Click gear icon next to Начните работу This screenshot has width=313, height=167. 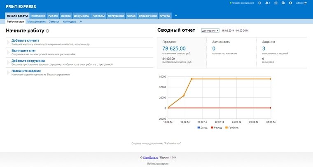point(47,31)
